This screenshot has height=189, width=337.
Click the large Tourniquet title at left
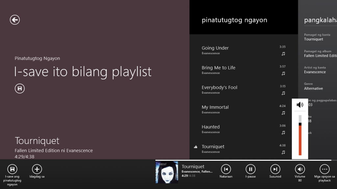pos(37,141)
